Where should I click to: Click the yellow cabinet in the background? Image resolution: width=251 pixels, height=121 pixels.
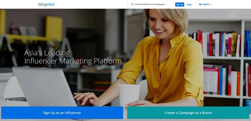click(x=54, y=27)
